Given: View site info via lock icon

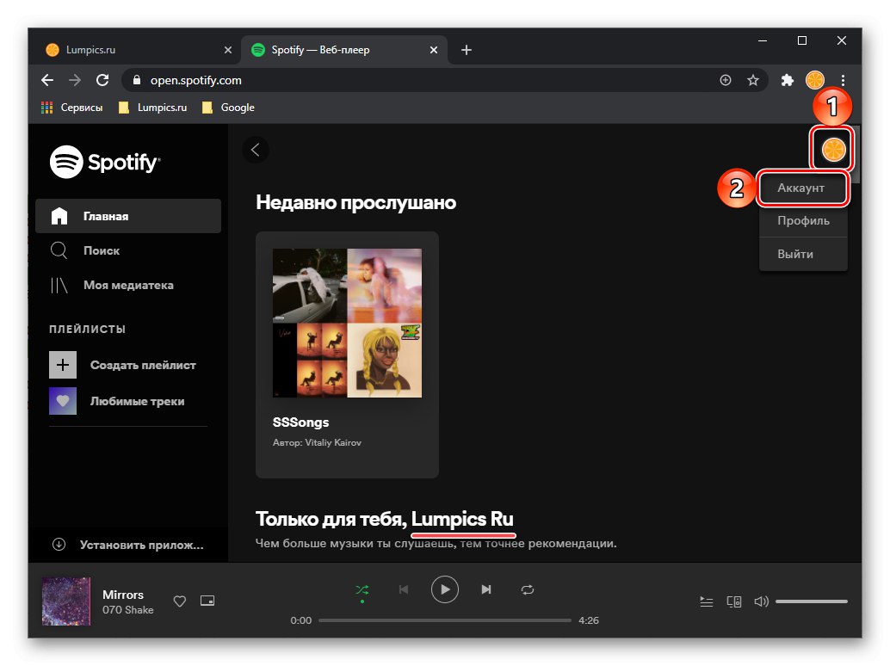Looking at the screenshot, I should pos(136,81).
